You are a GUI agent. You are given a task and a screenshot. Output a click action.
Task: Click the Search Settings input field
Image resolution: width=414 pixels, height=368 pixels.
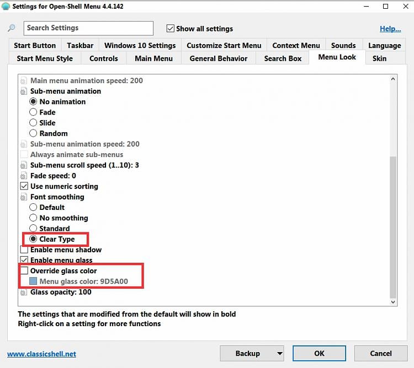[88, 28]
